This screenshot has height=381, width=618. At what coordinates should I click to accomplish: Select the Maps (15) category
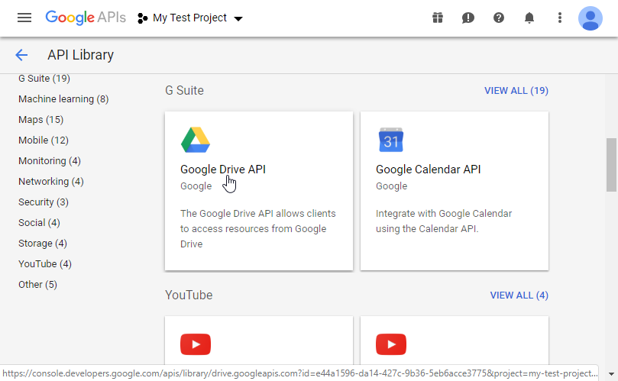(x=41, y=119)
